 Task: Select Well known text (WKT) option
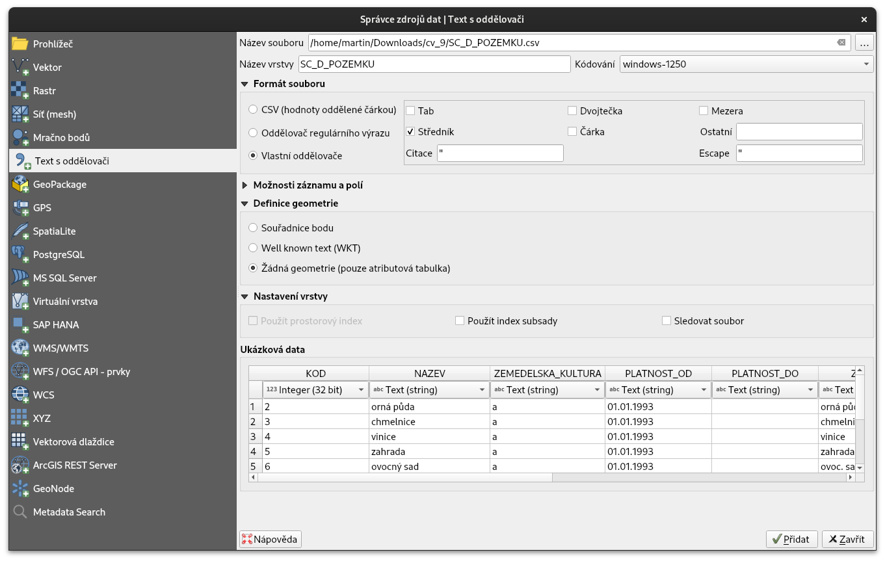pyautogui.click(x=253, y=248)
